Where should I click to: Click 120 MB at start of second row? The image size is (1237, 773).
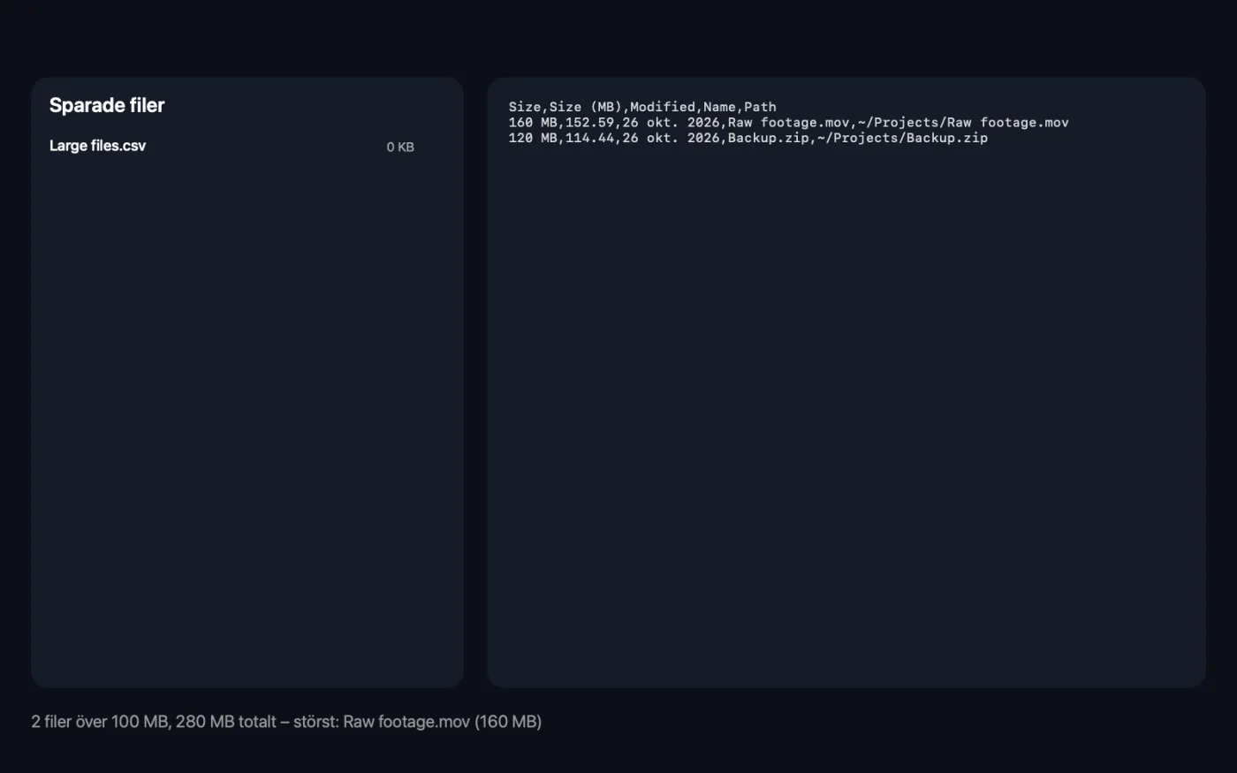coord(533,138)
